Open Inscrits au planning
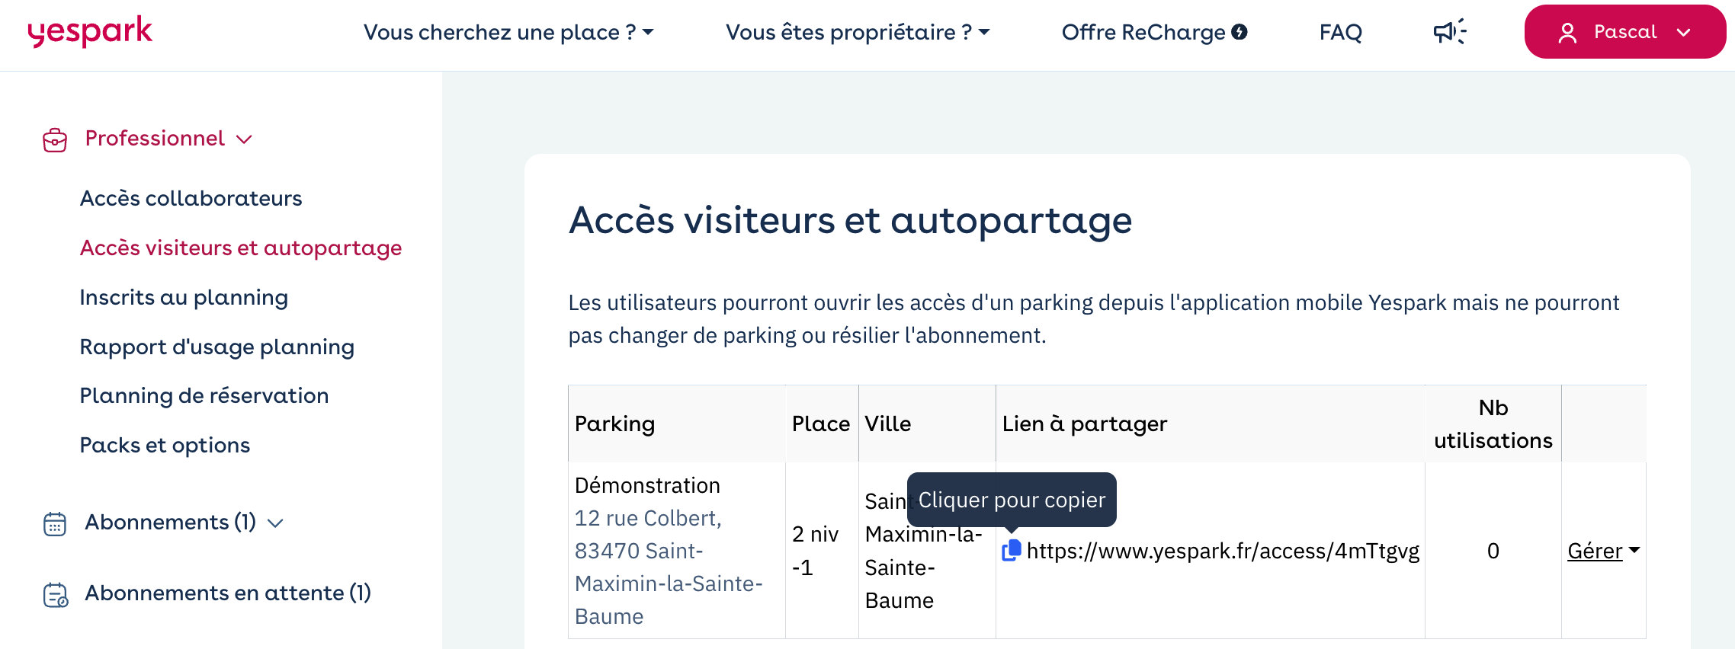 (184, 298)
